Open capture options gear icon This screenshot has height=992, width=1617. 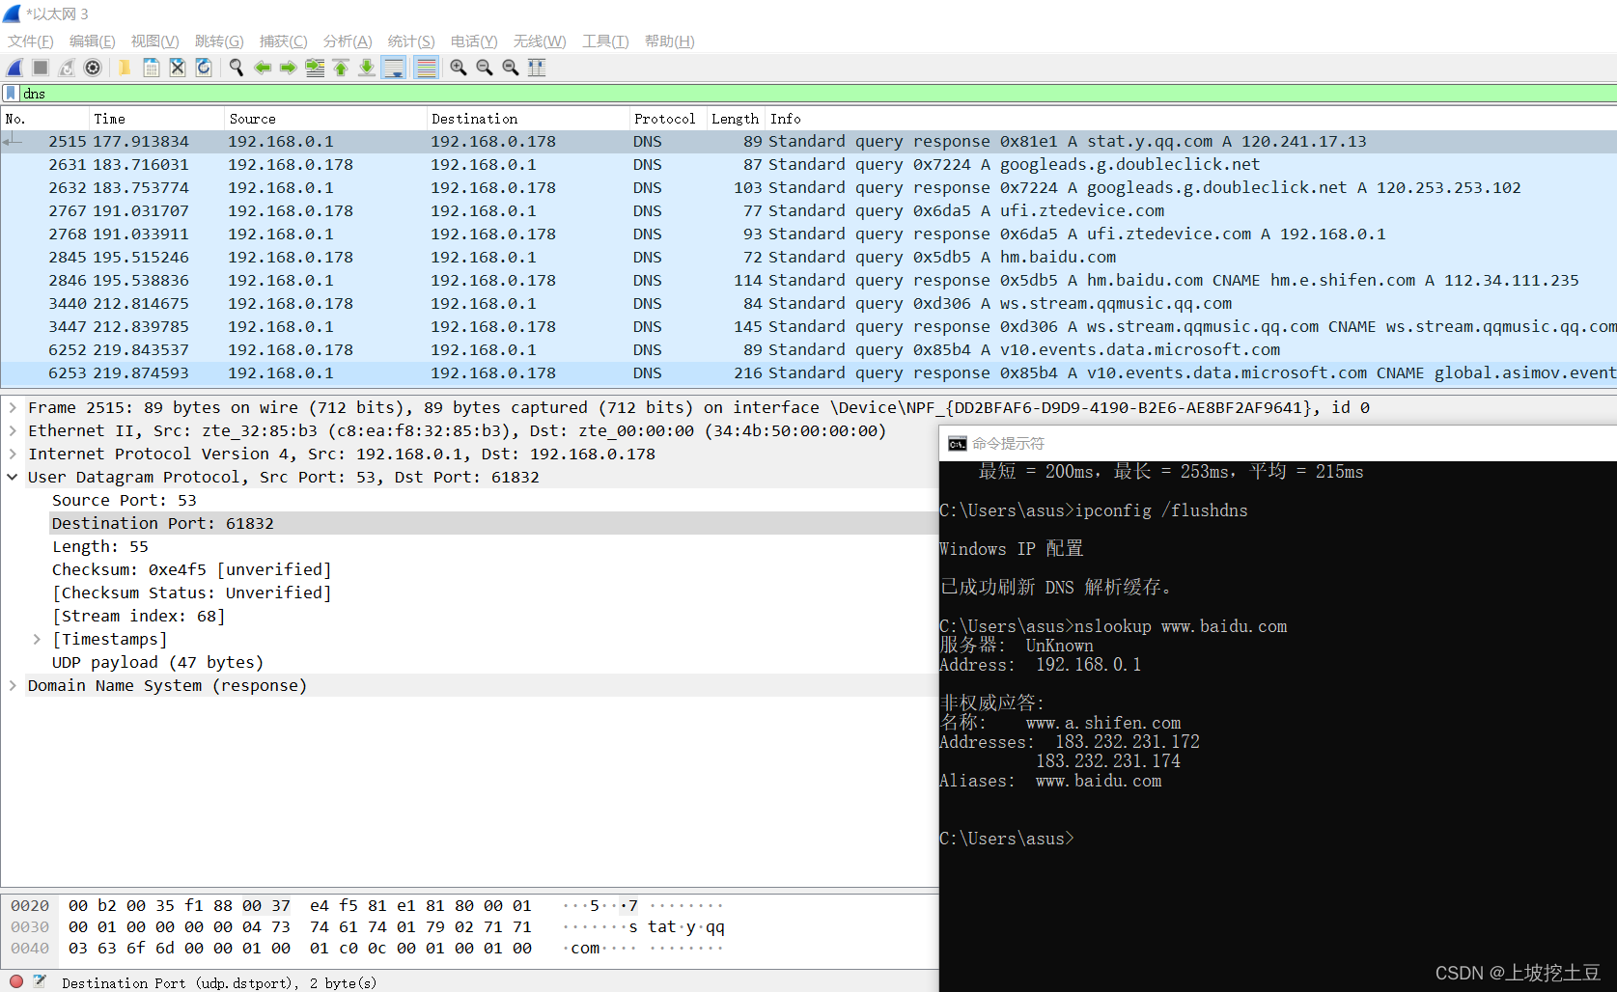(x=93, y=68)
